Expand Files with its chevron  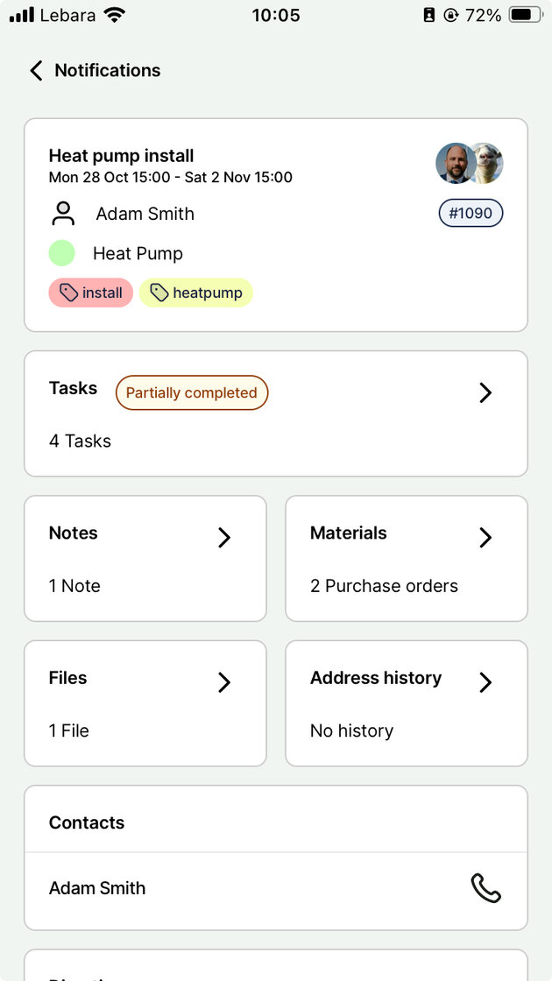coord(224,682)
